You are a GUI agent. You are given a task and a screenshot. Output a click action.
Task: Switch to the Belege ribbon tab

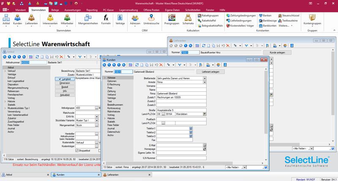click(x=55, y=10)
